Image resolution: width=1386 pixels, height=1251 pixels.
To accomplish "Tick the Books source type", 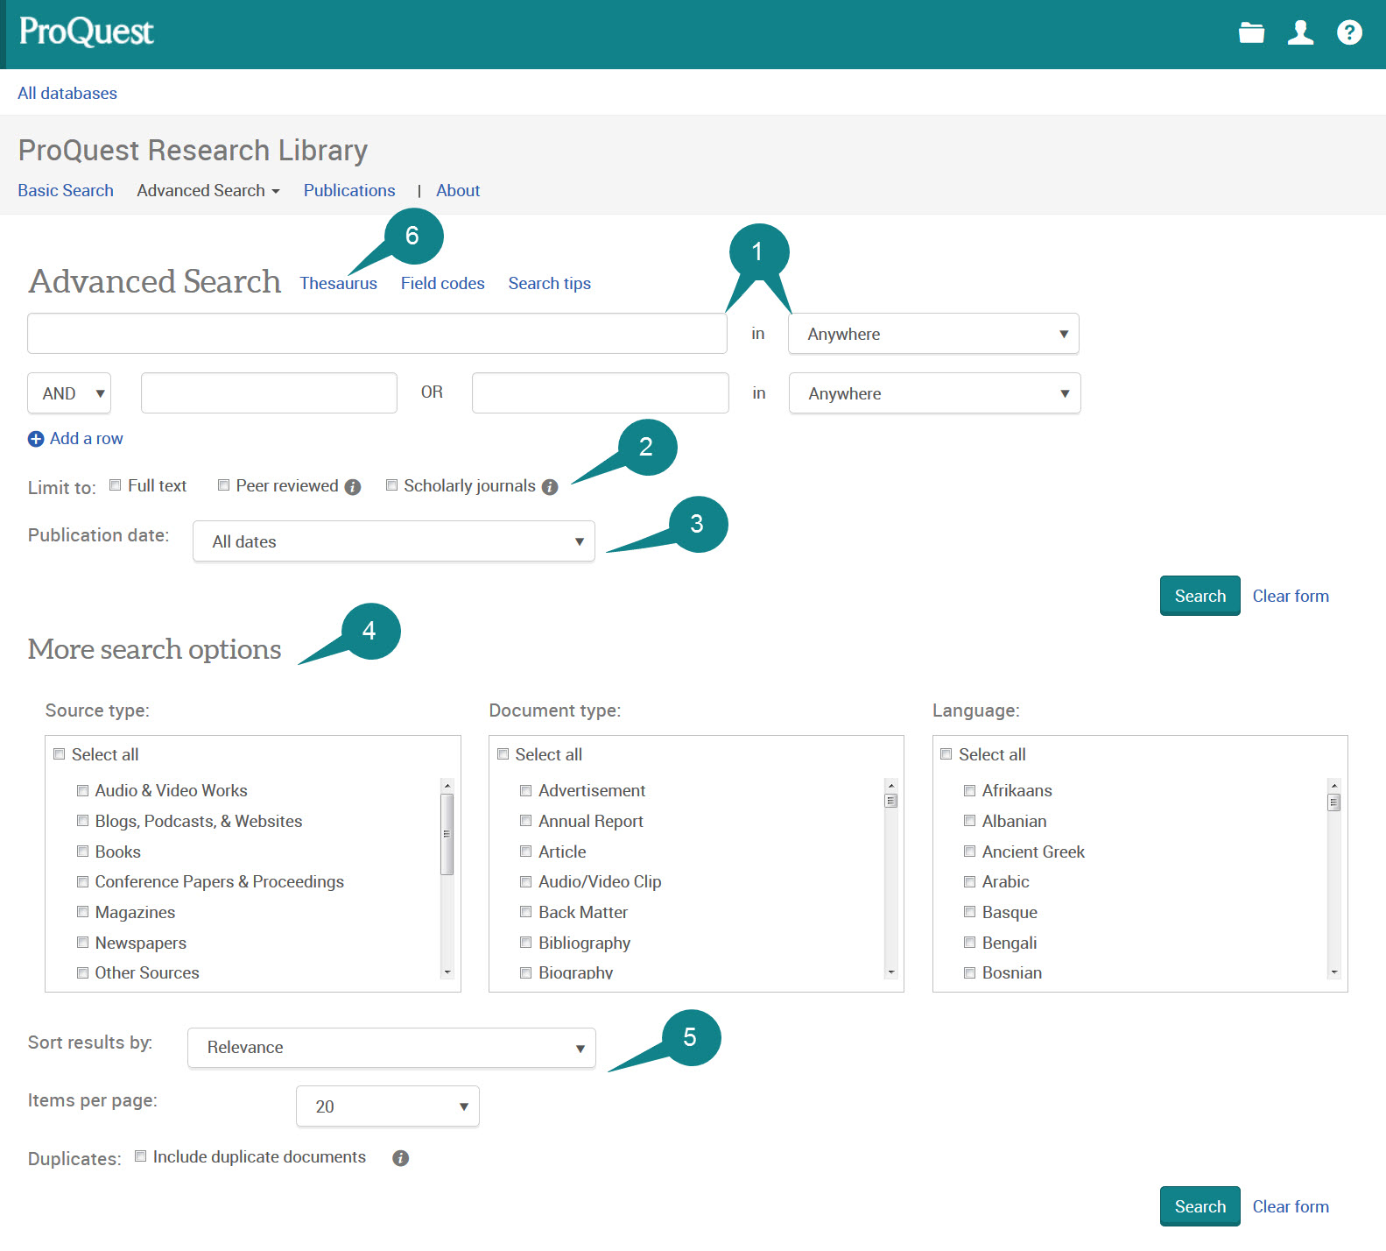I will 82,852.
